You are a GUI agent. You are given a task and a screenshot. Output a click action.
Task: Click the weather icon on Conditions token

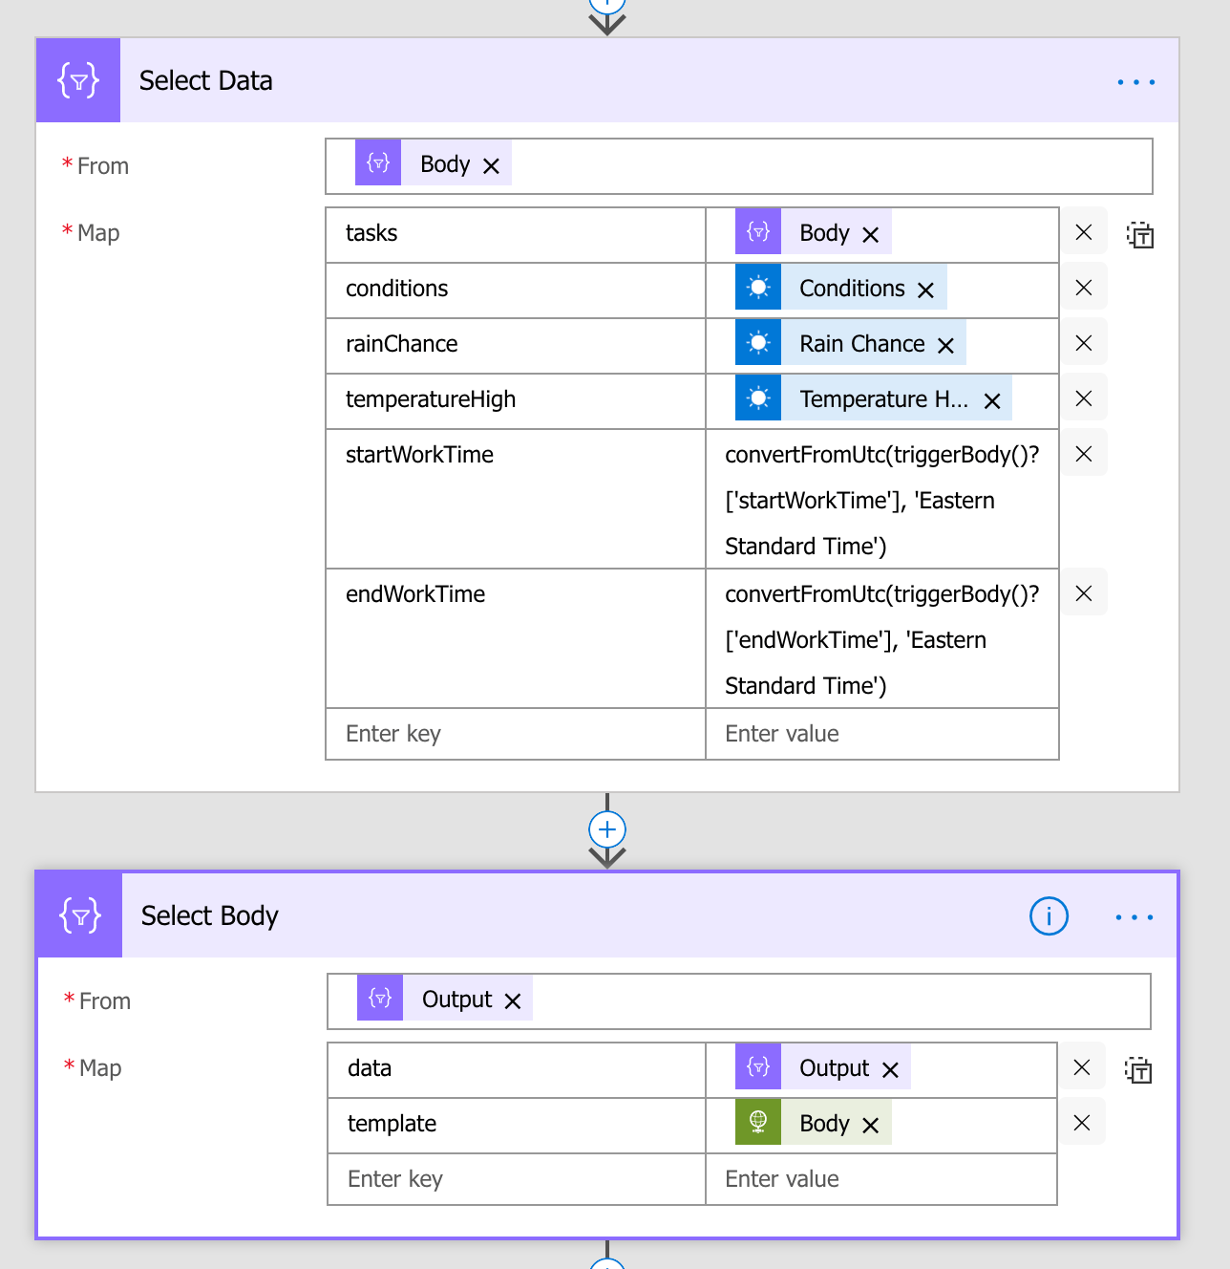click(x=757, y=287)
